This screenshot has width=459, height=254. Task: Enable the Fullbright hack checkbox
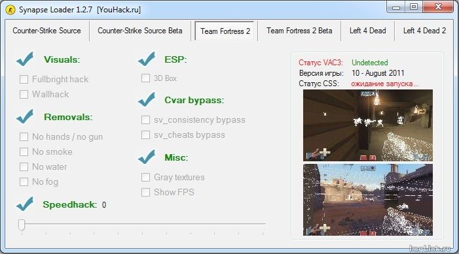pyautogui.click(x=24, y=79)
